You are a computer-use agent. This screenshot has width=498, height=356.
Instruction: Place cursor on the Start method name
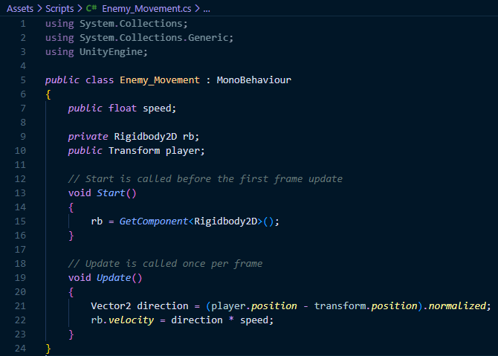[x=111, y=192]
